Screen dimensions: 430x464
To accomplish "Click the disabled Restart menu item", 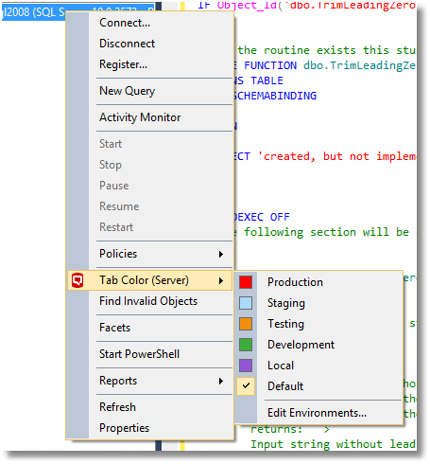I will pos(116,227).
